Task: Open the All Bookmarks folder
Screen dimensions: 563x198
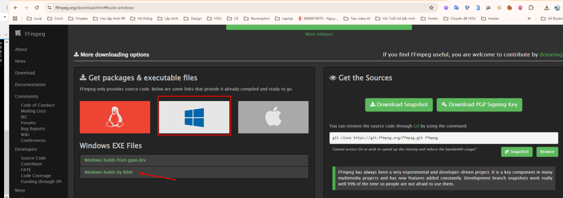Action: [552, 18]
